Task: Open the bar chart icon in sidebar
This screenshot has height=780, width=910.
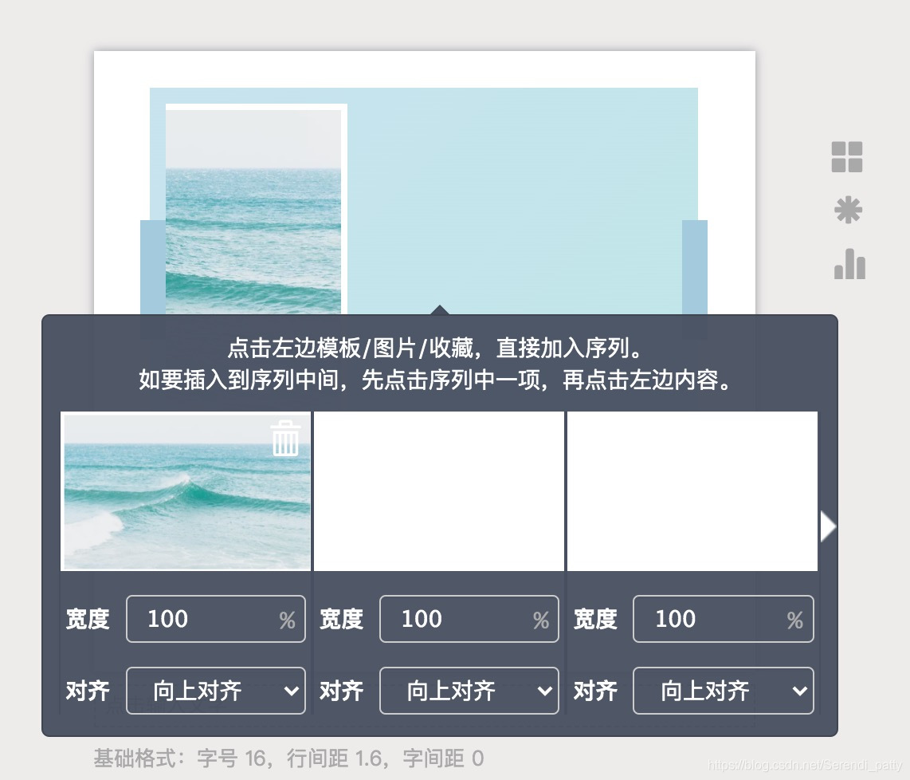Action: click(849, 264)
